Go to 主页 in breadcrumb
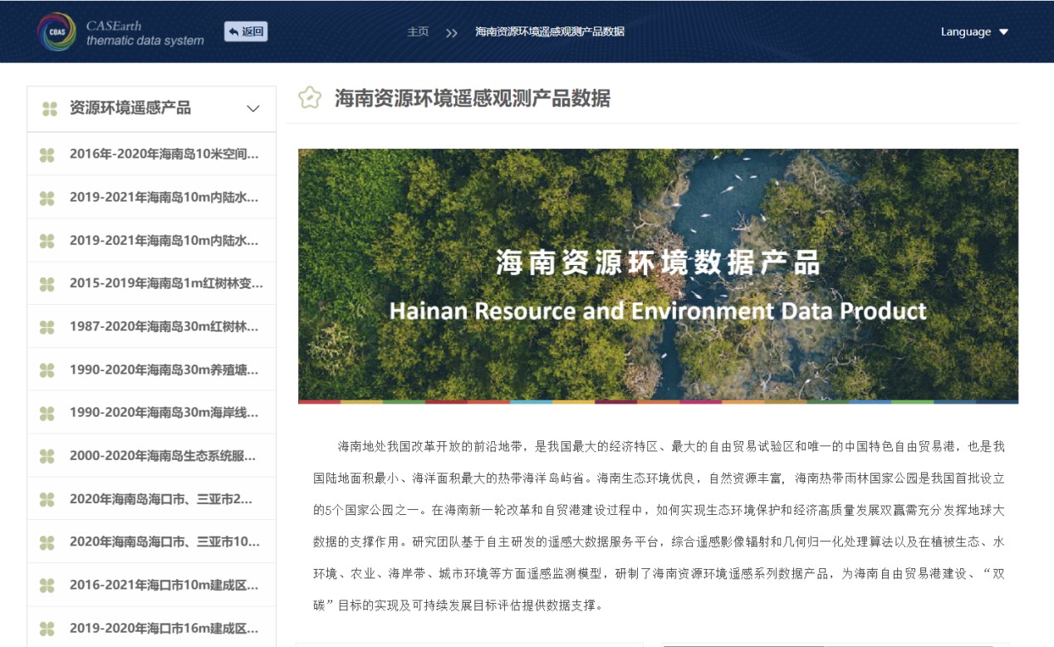 [418, 32]
